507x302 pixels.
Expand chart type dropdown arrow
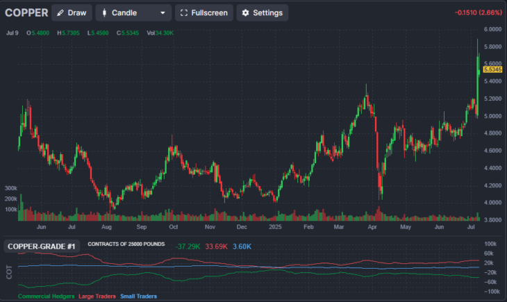click(x=163, y=13)
